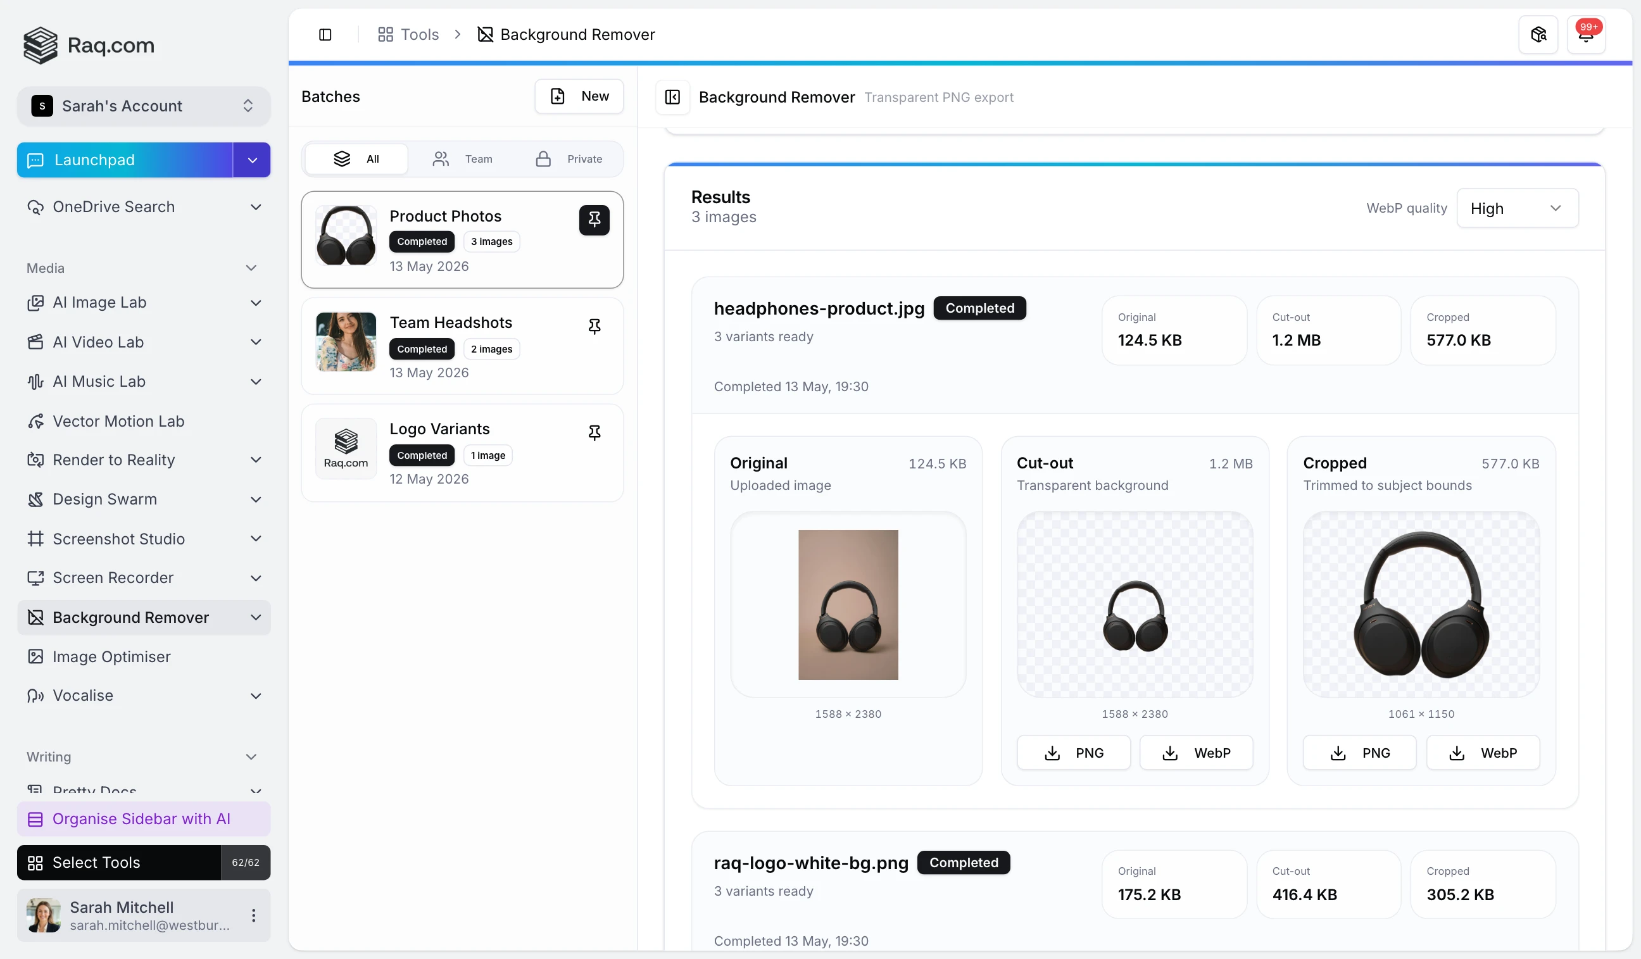The height and width of the screenshot is (959, 1641).
Task: Download Cropped as PNG
Action: pos(1359,753)
